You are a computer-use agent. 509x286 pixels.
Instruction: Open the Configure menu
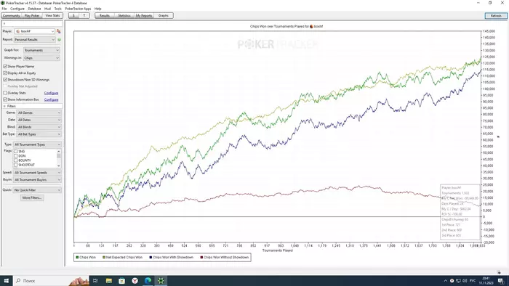[x=17, y=9]
